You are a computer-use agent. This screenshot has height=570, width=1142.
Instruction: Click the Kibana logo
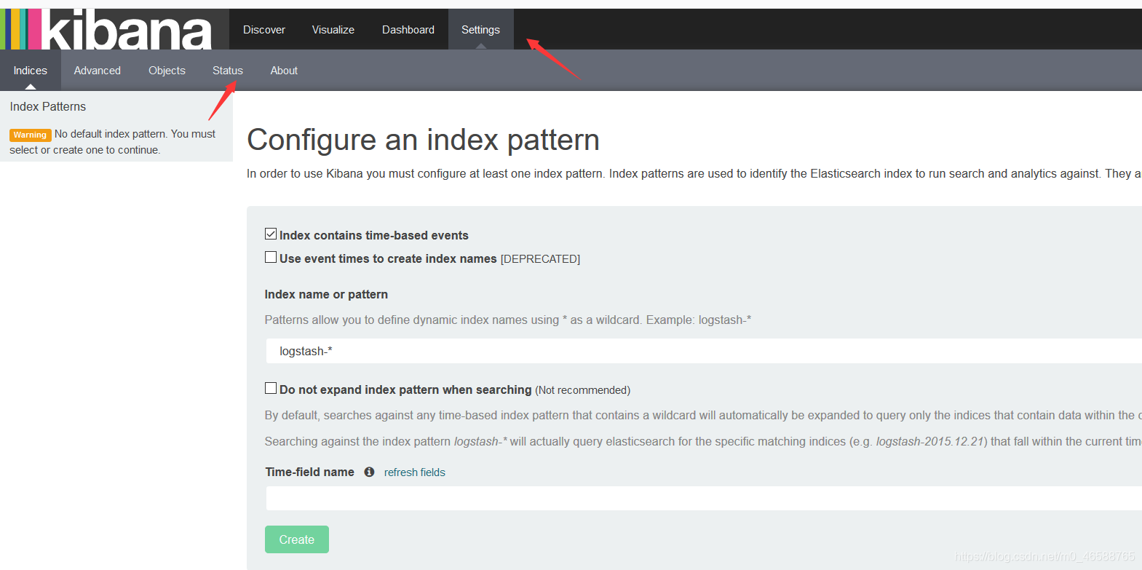click(x=114, y=29)
